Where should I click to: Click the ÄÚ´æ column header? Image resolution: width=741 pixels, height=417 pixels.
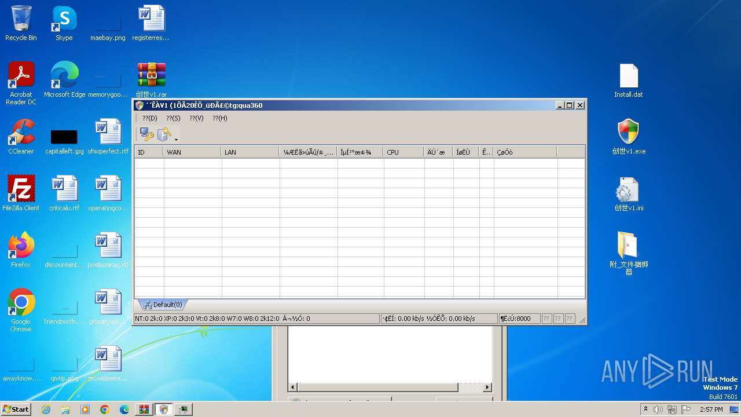pyautogui.click(x=439, y=152)
